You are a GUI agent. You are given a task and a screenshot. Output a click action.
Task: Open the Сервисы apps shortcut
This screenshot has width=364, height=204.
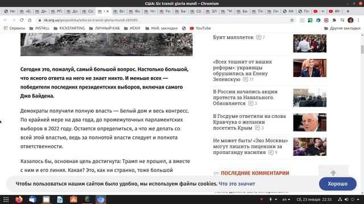click(x=14, y=28)
